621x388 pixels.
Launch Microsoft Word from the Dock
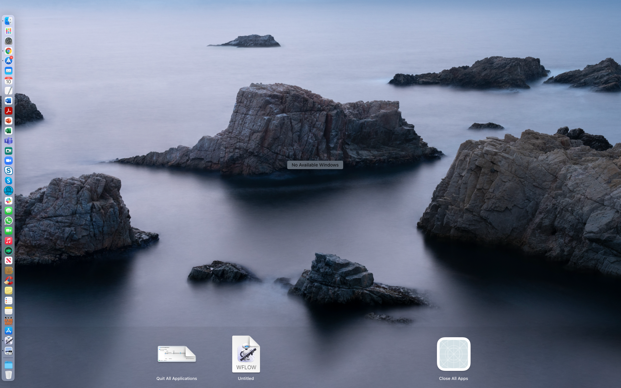point(8,101)
